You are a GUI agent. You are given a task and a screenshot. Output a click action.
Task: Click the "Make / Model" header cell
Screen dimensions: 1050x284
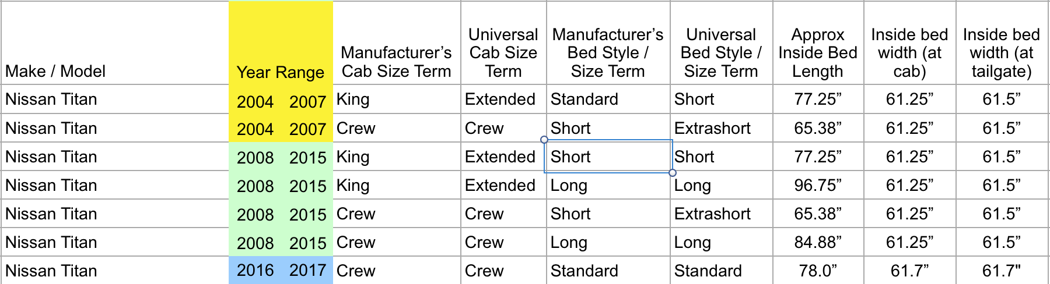coord(55,71)
